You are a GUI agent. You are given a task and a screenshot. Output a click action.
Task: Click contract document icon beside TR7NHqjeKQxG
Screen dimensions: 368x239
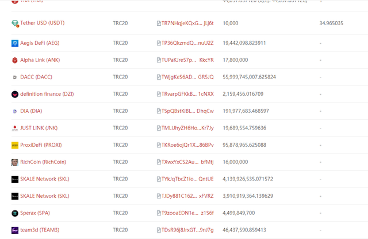click(x=159, y=23)
